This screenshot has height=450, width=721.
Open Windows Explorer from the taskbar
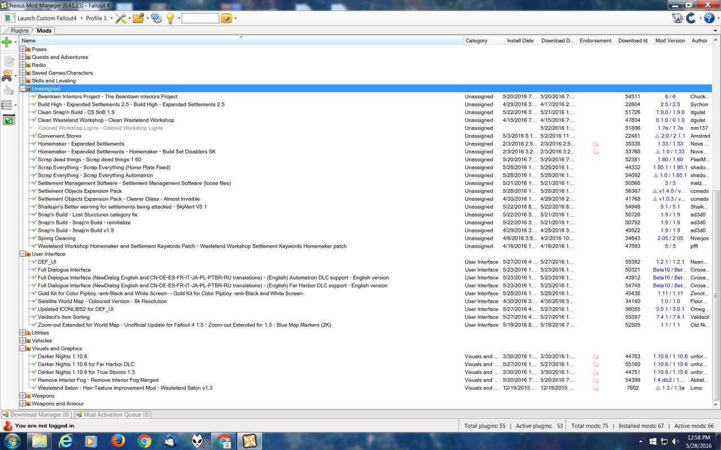(39, 441)
